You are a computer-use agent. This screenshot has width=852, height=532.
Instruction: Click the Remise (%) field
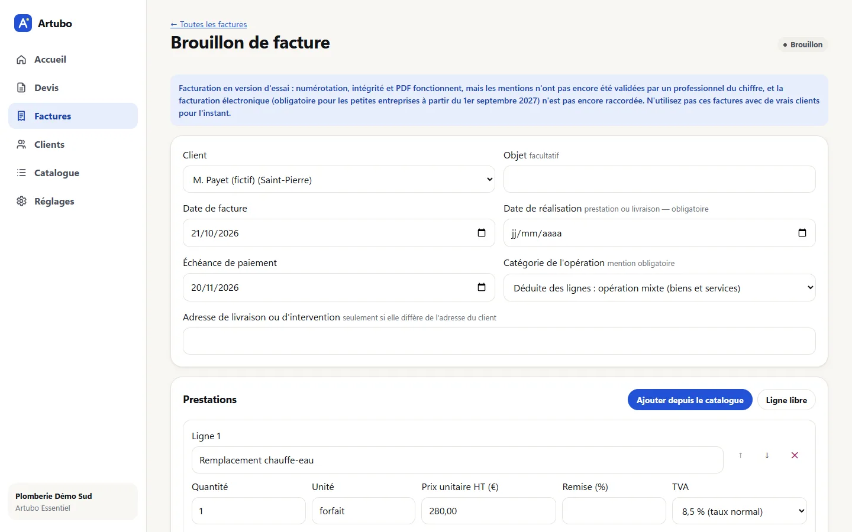pyautogui.click(x=614, y=511)
